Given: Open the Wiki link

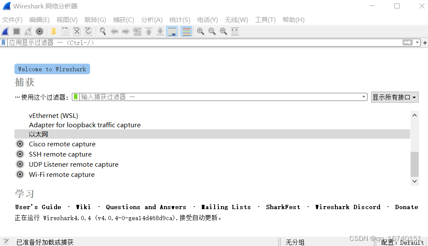Looking at the screenshot, I should 83,207.
